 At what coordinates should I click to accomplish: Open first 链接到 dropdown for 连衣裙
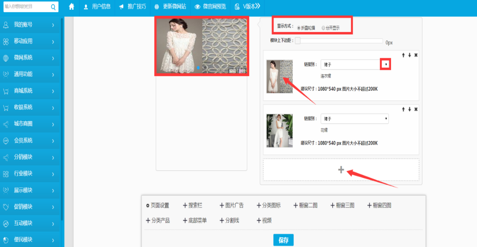[386, 65]
